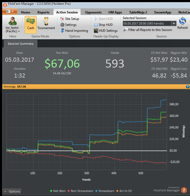This screenshot has height=196, width=190.
Task: Click the $23,40 Biggest Win value
Action: tap(179, 60)
